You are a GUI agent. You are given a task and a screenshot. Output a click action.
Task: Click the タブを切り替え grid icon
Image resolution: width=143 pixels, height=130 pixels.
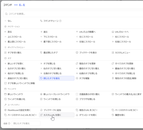(x=5, y=53)
